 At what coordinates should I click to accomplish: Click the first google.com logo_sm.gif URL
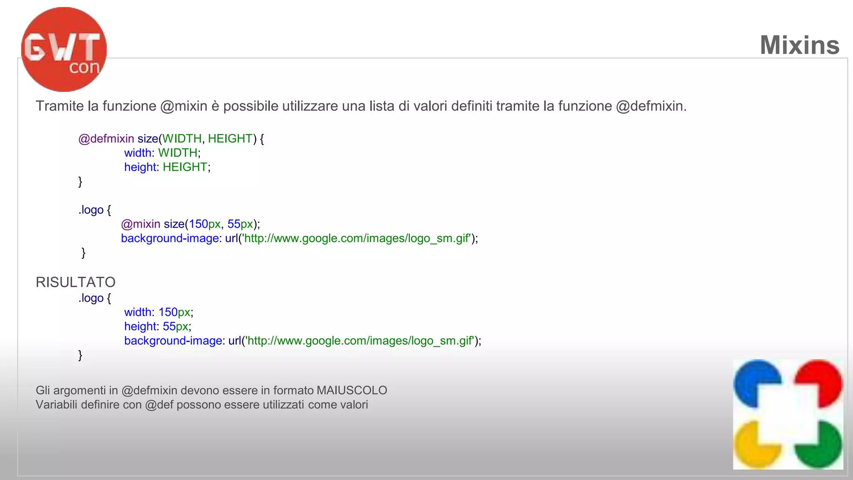[357, 238]
